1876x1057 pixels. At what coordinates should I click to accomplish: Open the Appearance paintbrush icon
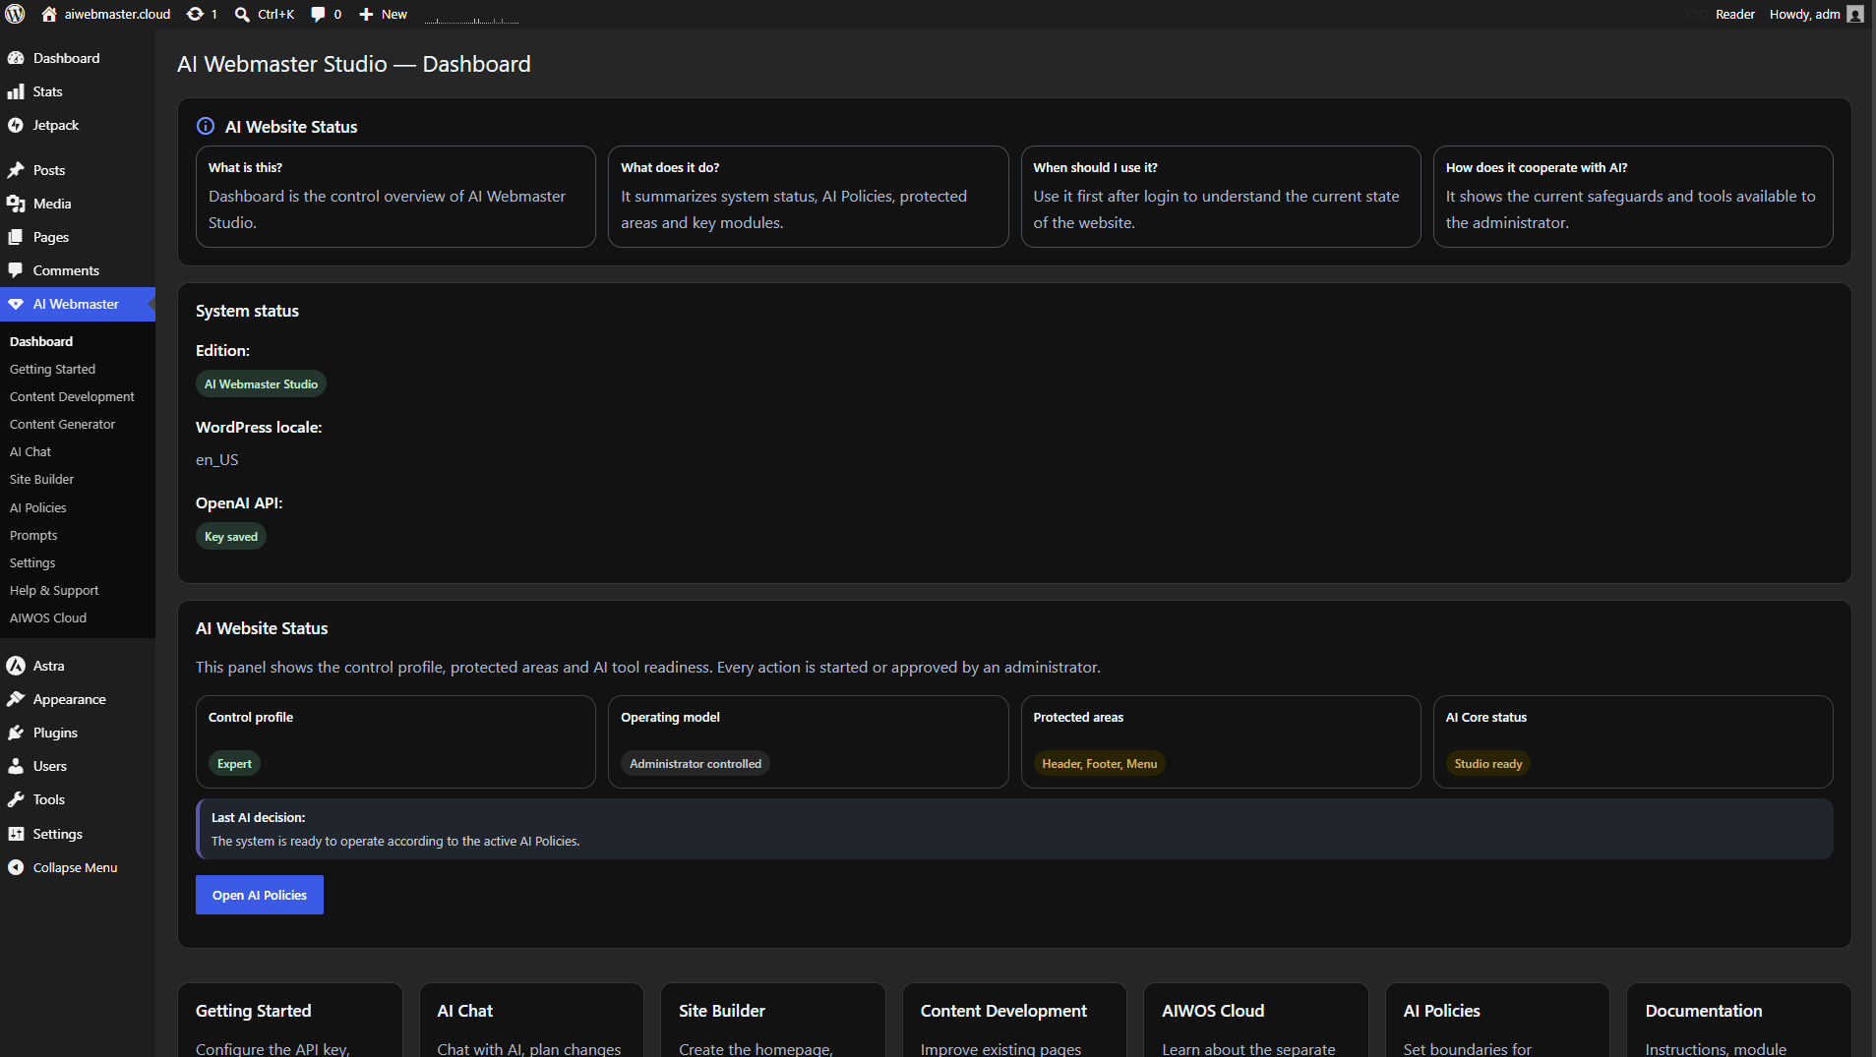[x=16, y=699]
